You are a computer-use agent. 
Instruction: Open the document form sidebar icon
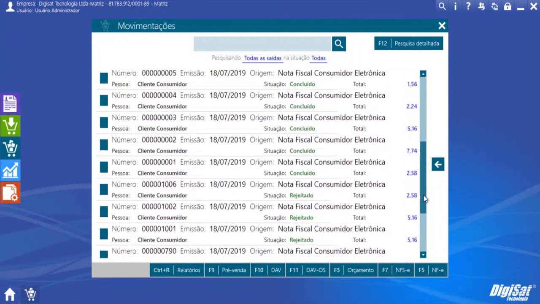pyautogui.click(x=10, y=104)
